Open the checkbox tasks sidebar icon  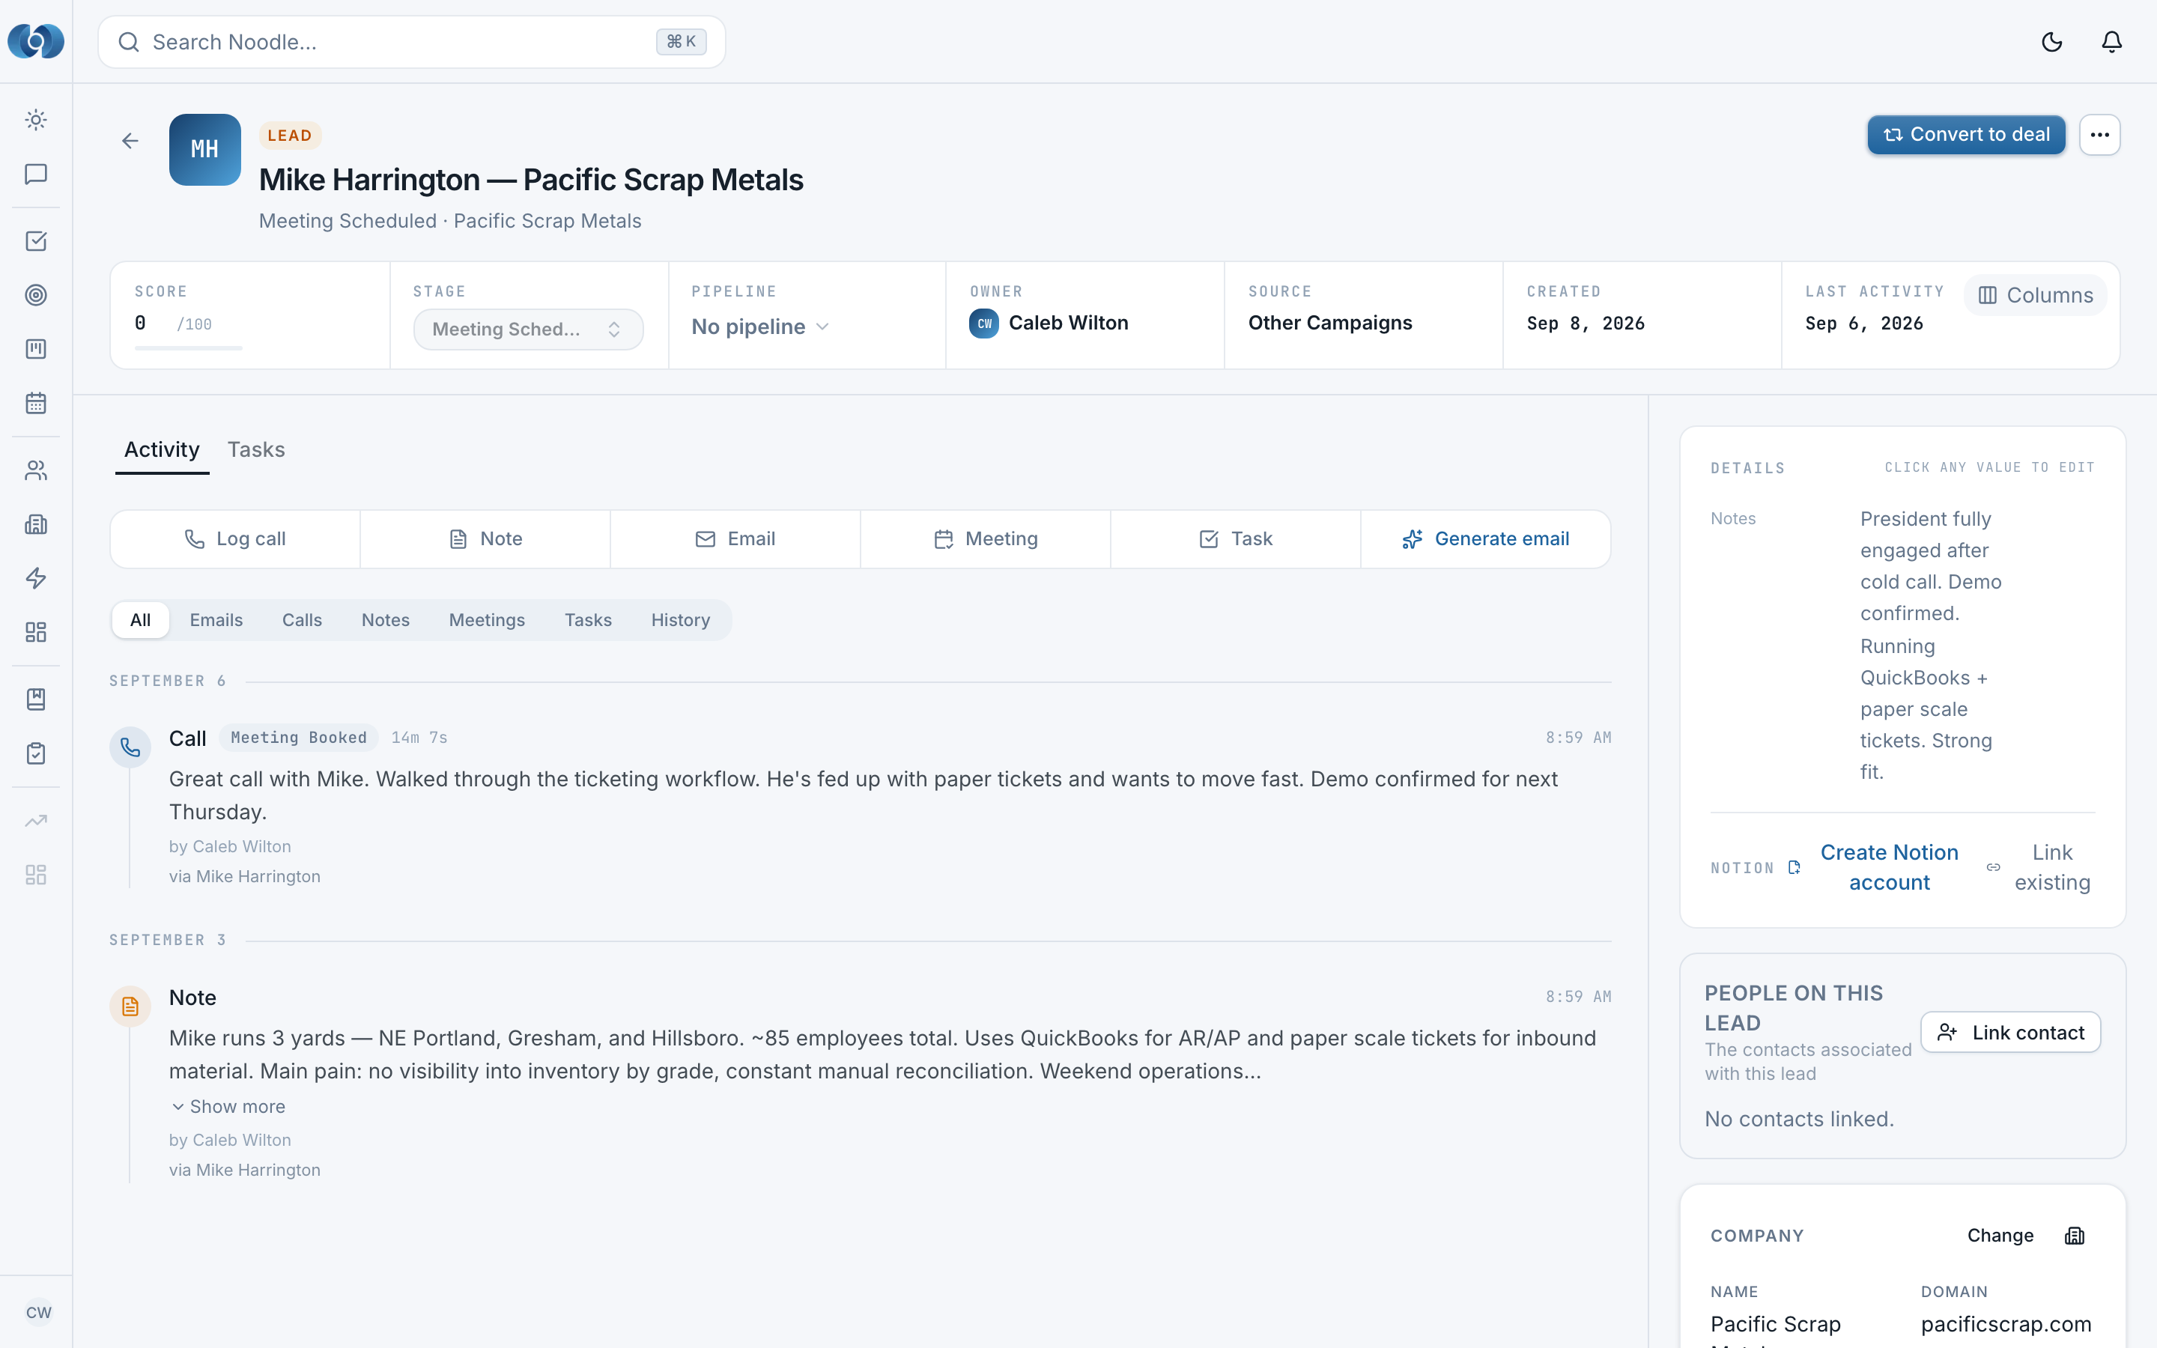(x=36, y=240)
